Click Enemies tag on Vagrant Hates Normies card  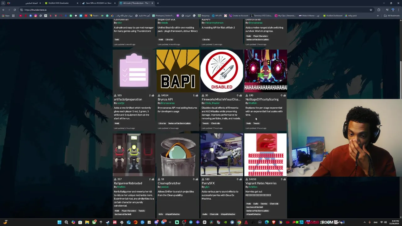coord(264,204)
